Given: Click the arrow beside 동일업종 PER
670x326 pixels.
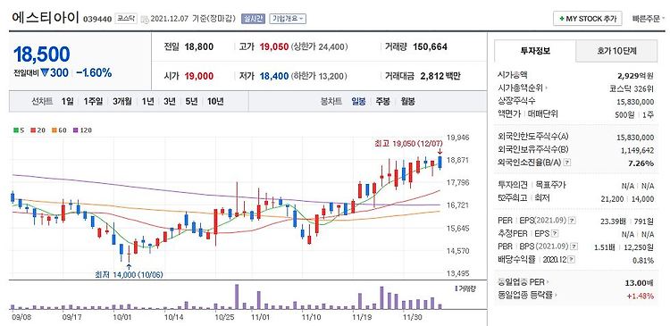Looking at the screenshot, I should coord(549,282).
